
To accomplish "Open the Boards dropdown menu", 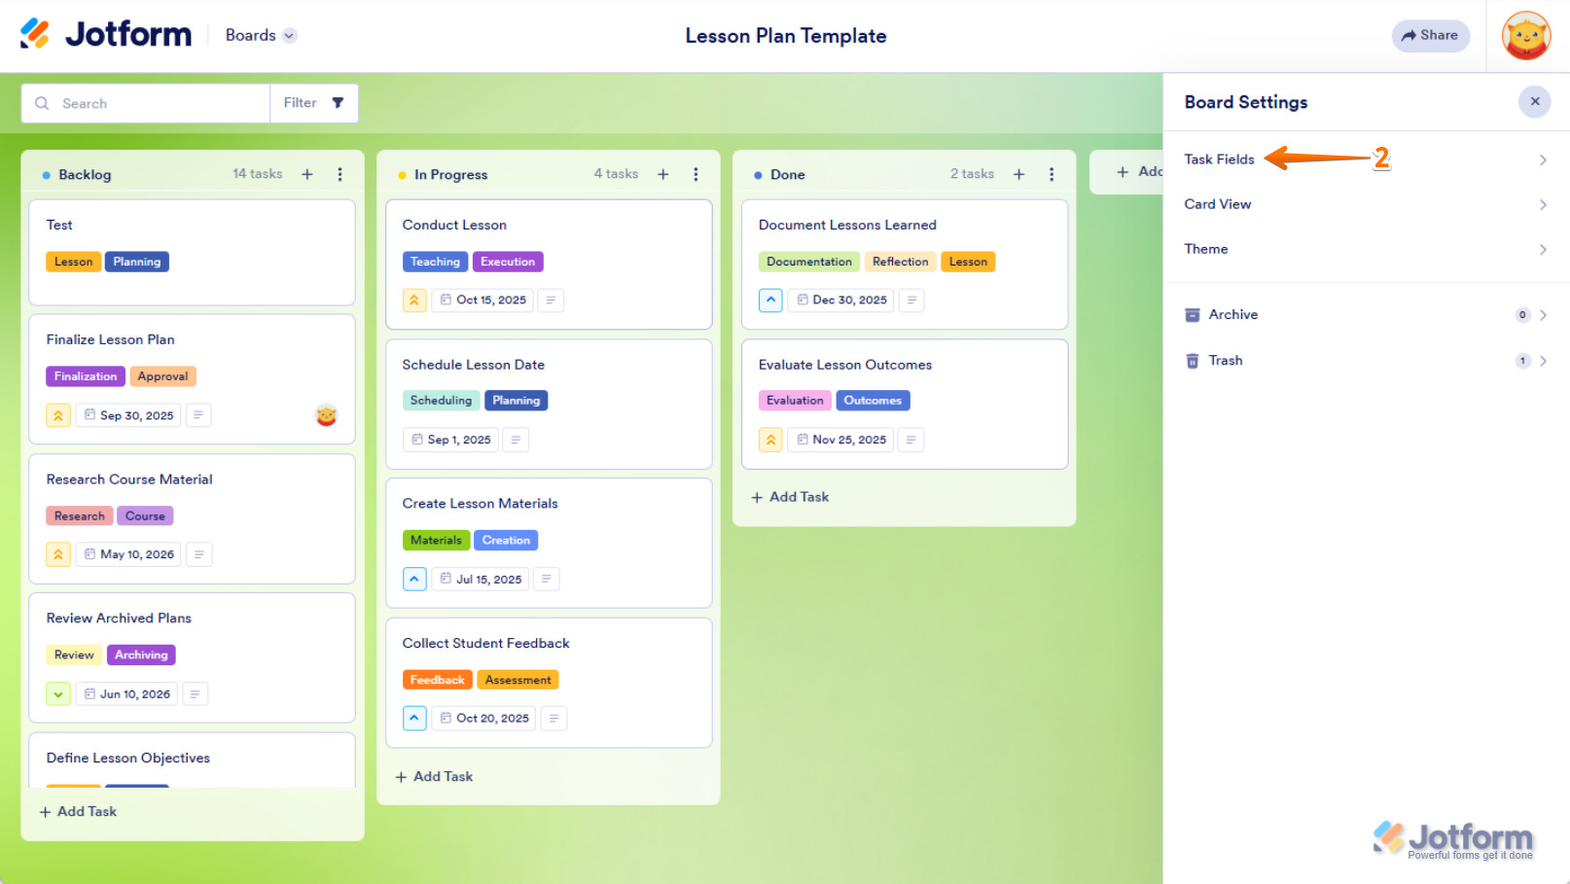I will (261, 35).
